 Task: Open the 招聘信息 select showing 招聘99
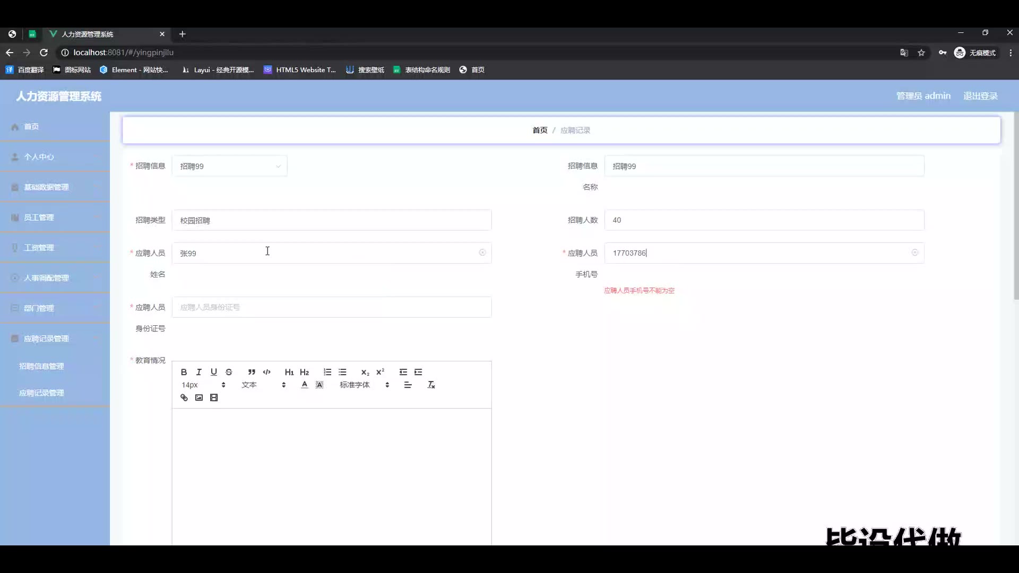[229, 166]
